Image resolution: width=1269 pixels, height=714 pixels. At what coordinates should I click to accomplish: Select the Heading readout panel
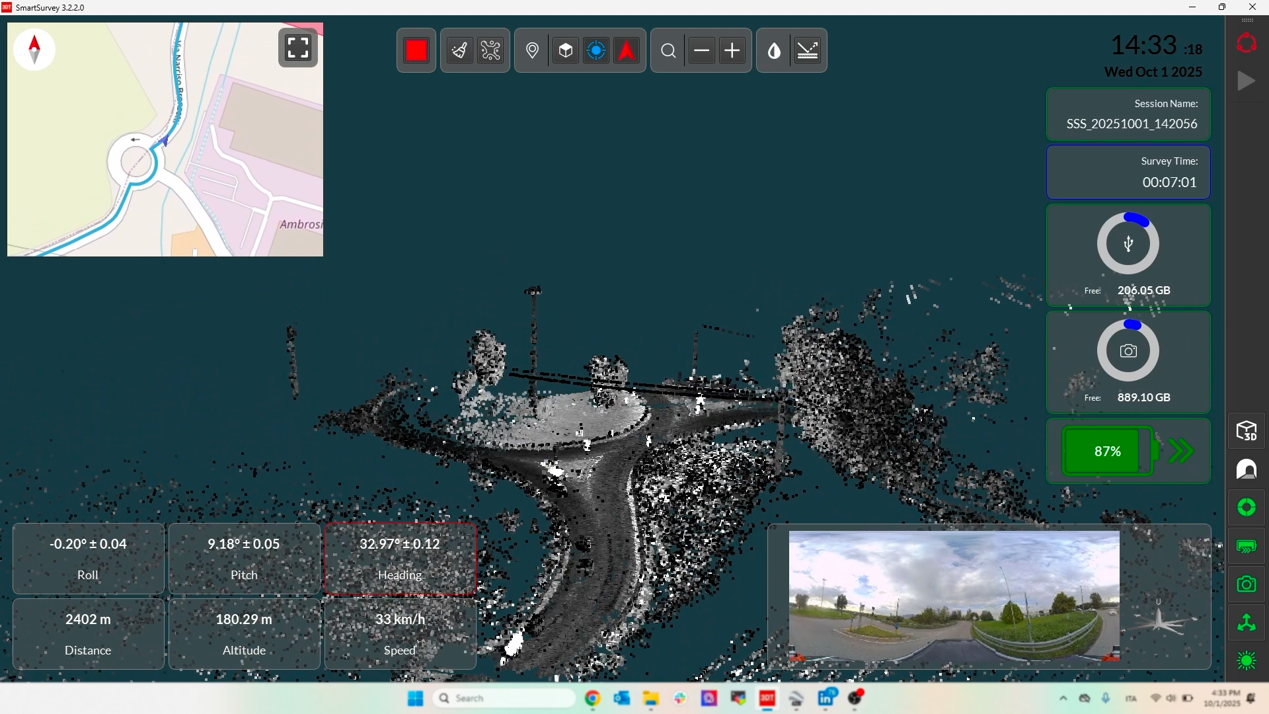pyautogui.click(x=400, y=559)
